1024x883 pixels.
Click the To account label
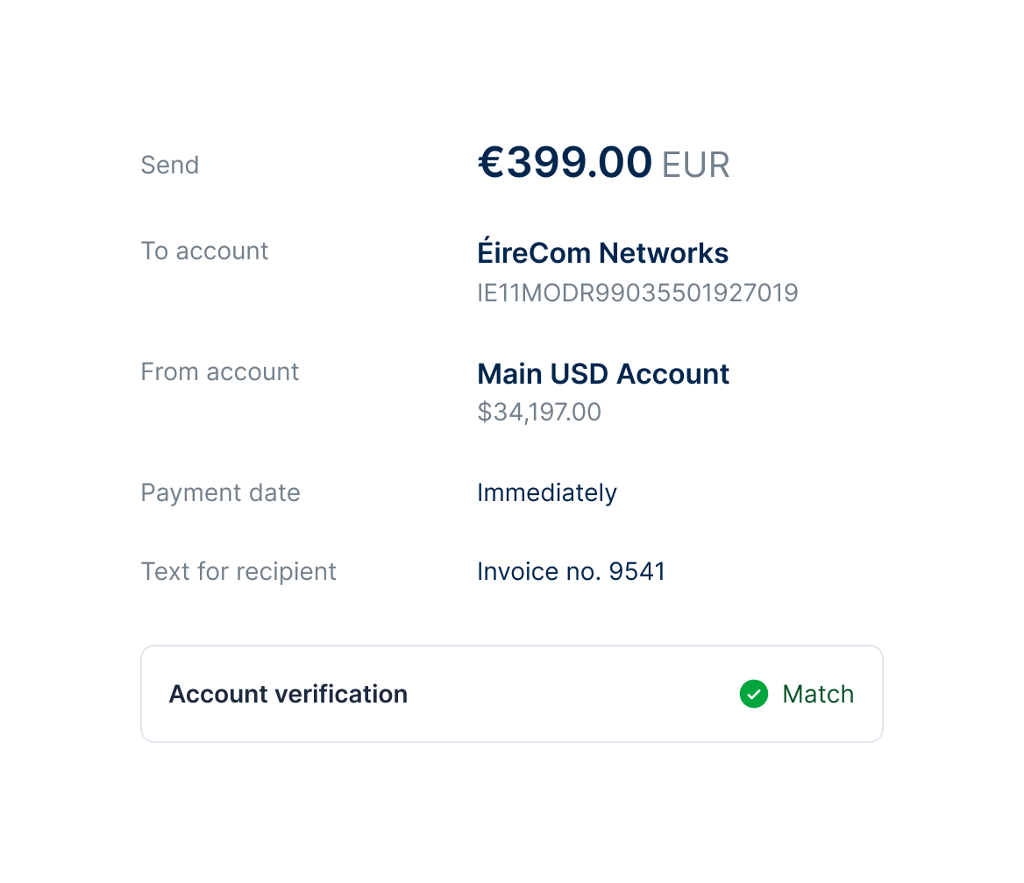pyautogui.click(x=204, y=251)
